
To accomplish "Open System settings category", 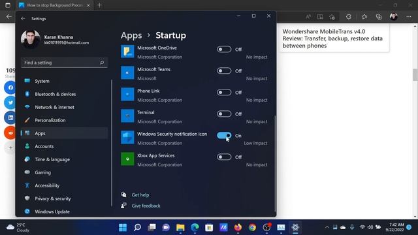I will (64, 81).
